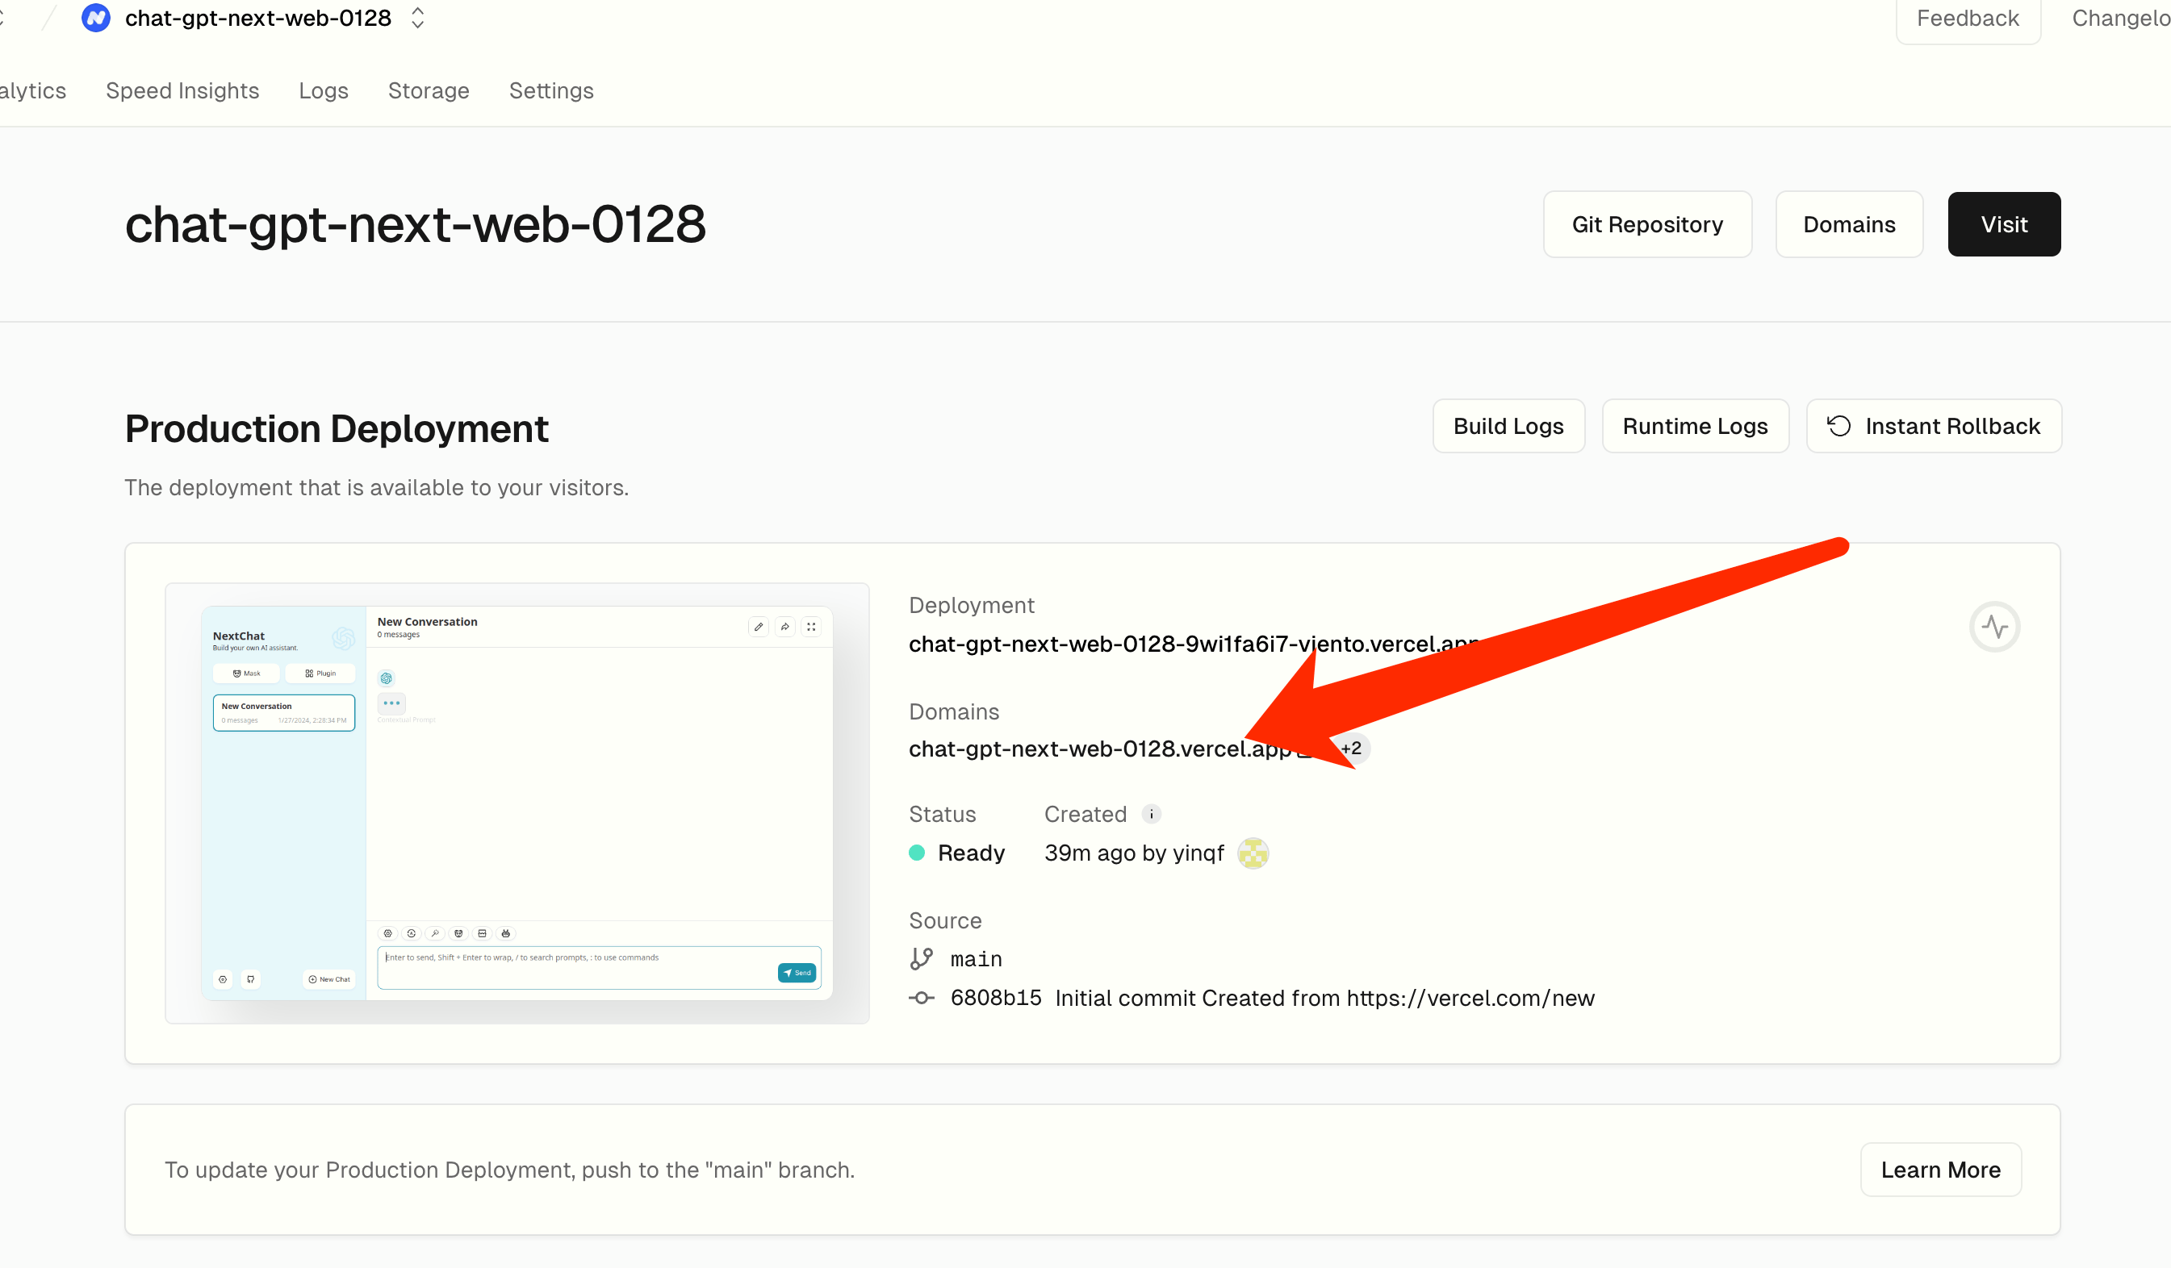Click the project avatar icon in the breadcrumb
Image resolution: width=2171 pixels, height=1268 pixels.
tap(95, 18)
